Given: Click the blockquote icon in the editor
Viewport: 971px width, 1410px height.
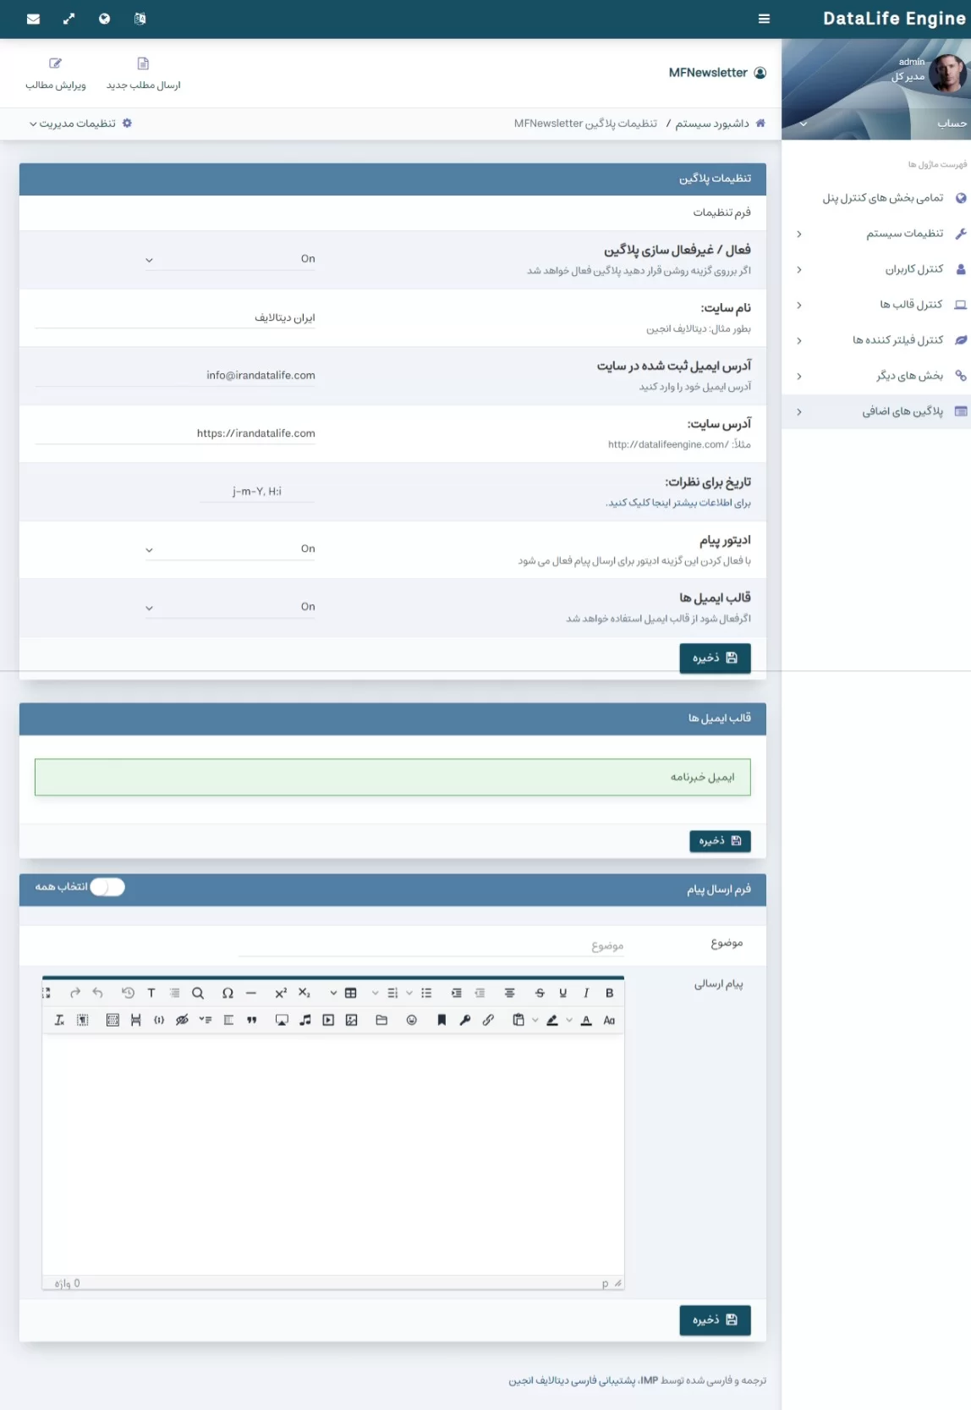Looking at the screenshot, I should [x=251, y=1020].
